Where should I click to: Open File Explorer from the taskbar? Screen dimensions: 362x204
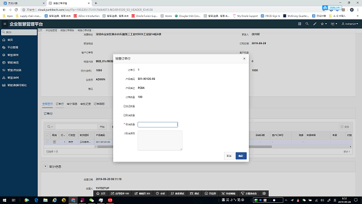pos(45,200)
